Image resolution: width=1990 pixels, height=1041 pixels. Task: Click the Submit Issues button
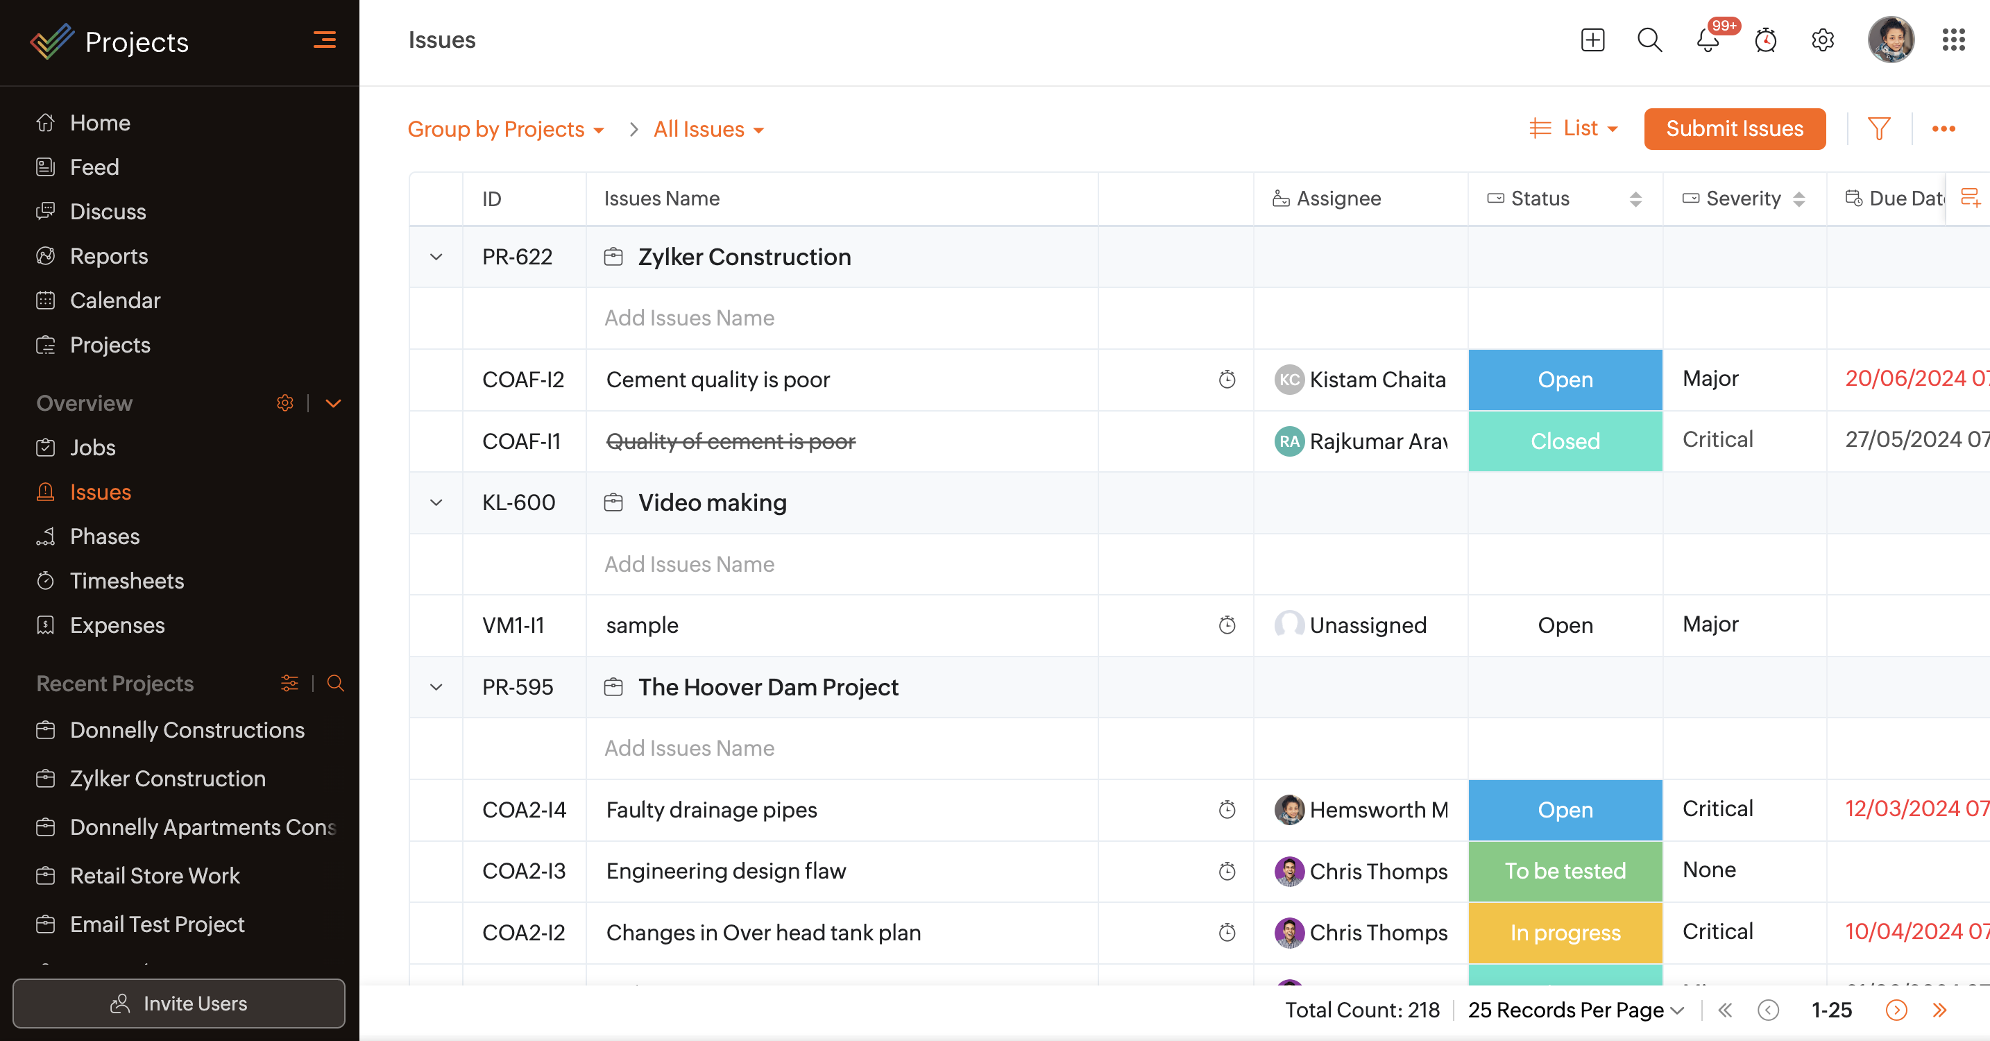coord(1734,128)
